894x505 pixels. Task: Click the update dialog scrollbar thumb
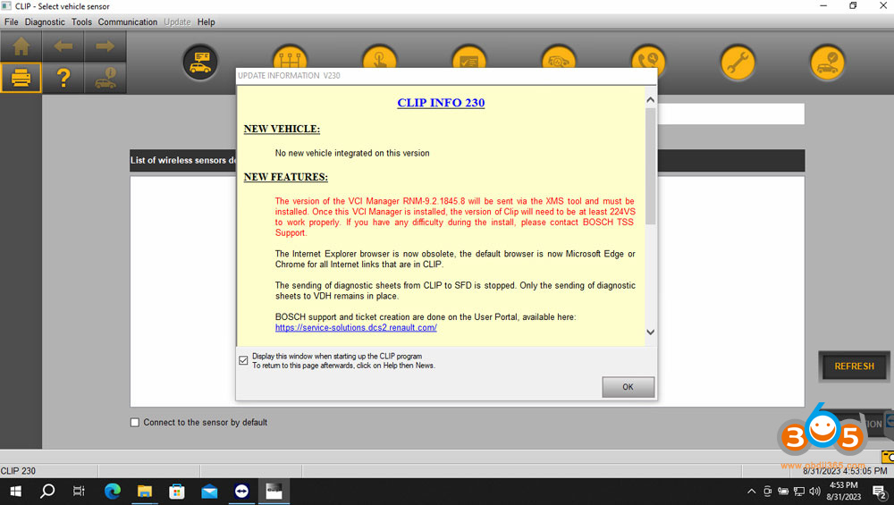651,165
